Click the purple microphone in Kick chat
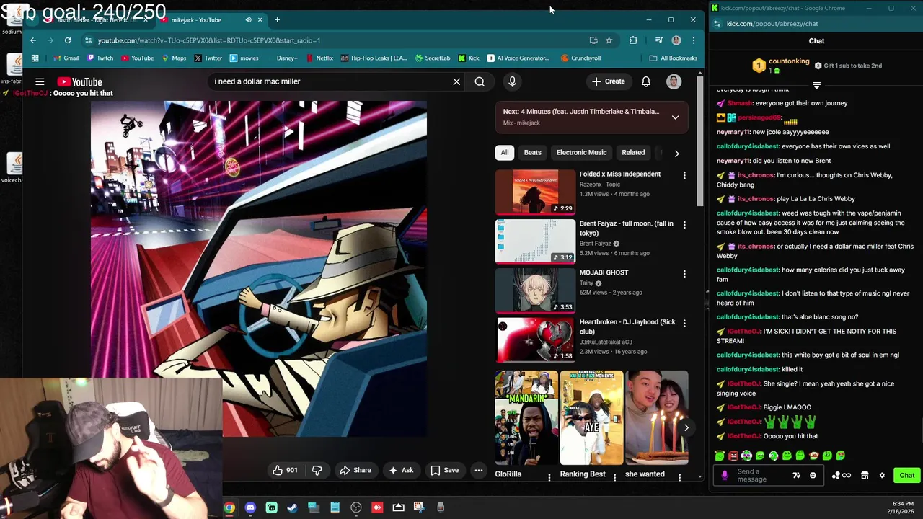923x519 pixels. click(x=725, y=475)
